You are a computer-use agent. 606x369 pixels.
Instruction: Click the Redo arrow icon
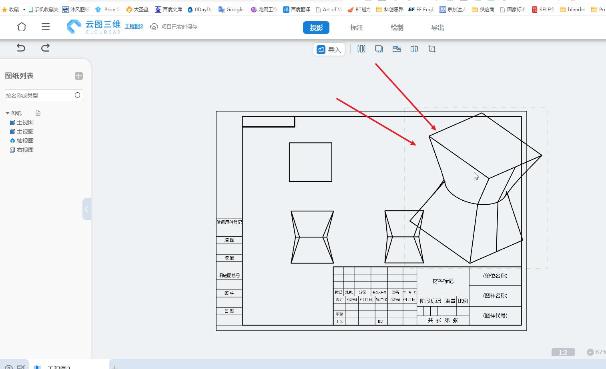[45, 48]
